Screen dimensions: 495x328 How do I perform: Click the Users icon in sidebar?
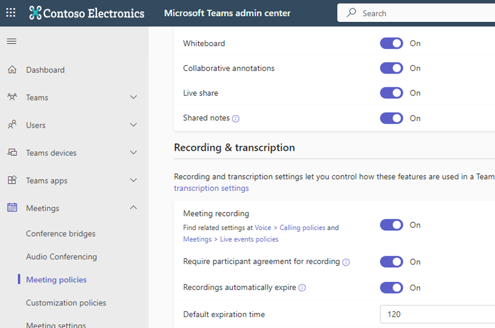[x=12, y=125]
